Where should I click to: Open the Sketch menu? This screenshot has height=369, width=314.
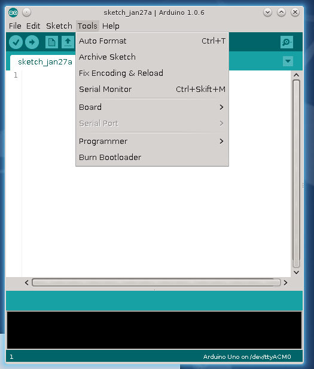click(x=59, y=26)
